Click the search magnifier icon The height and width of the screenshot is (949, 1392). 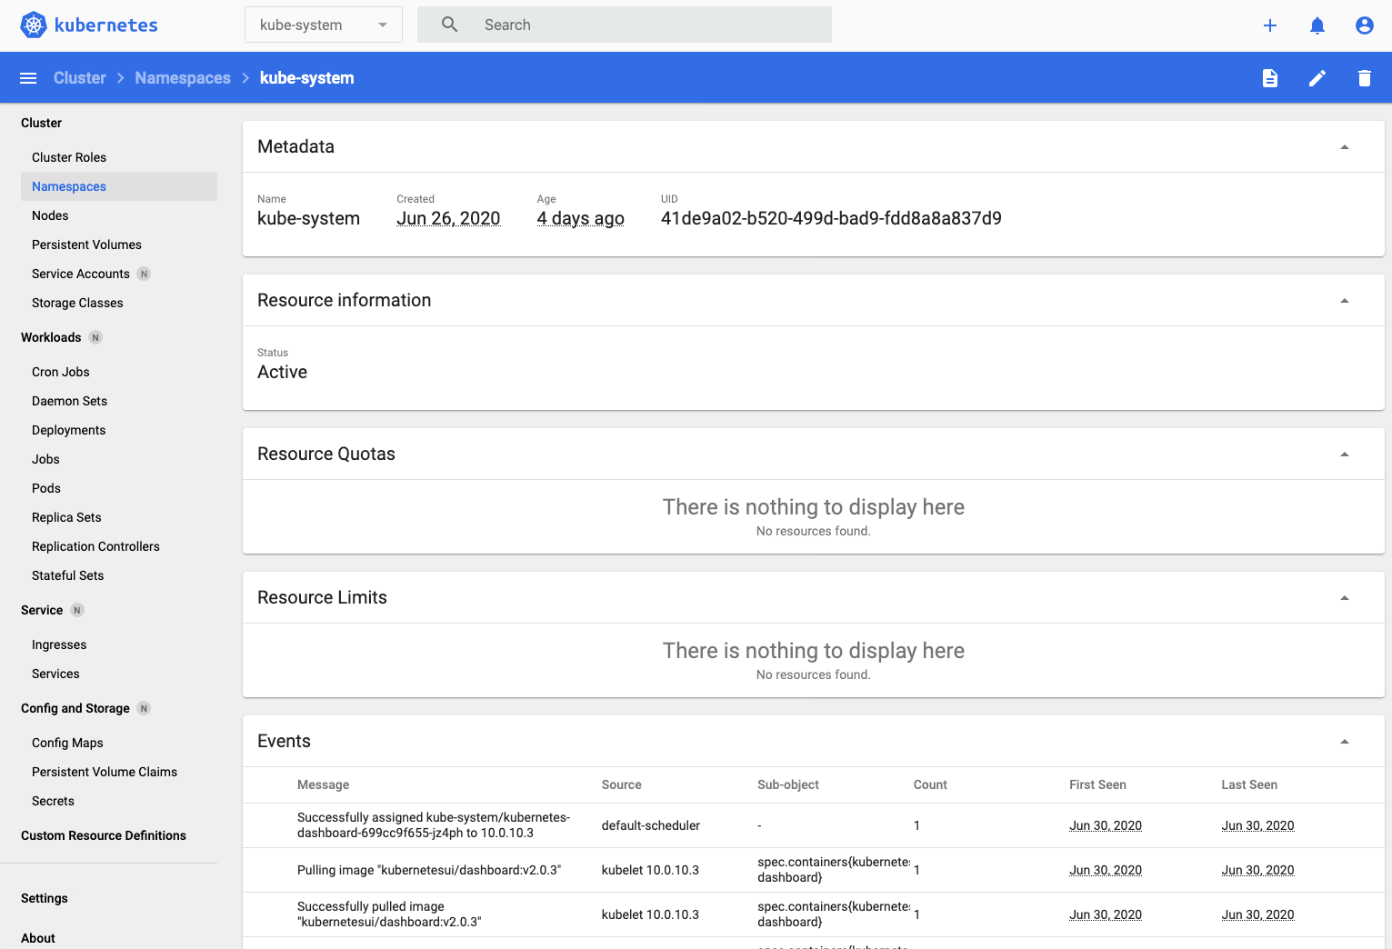450,25
